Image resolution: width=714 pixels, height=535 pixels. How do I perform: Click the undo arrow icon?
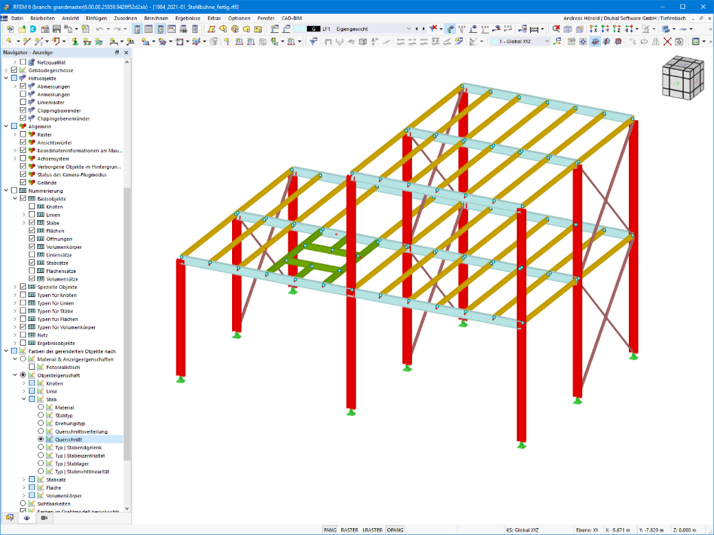click(x=100, y=29)
